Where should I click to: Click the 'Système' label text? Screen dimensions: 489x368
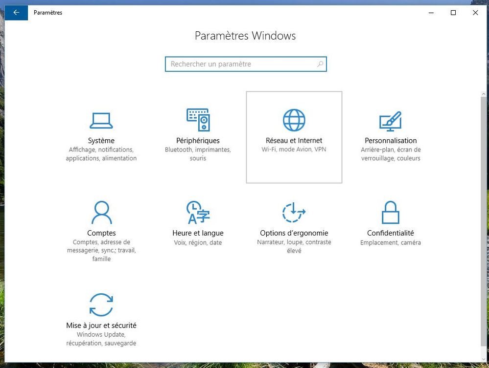[101, 141]
